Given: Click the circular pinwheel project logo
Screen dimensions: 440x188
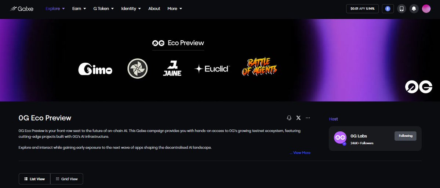Looking at the screenshot, I should point(138,69).
